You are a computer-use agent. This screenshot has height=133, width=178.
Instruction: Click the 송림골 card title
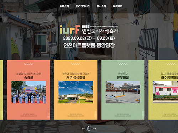28,78
